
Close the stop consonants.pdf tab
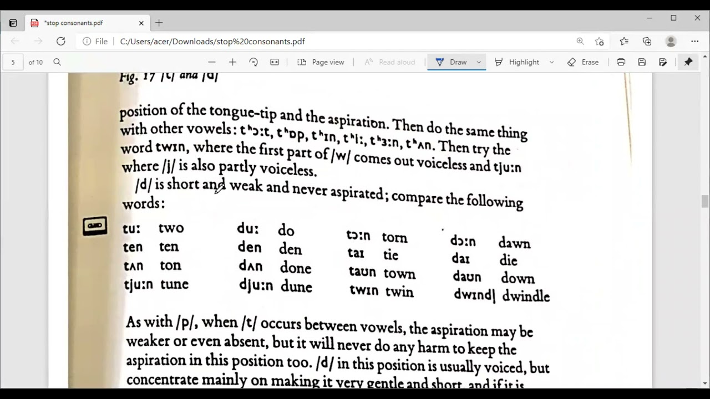pyautogui.click(x=141, y=23)
